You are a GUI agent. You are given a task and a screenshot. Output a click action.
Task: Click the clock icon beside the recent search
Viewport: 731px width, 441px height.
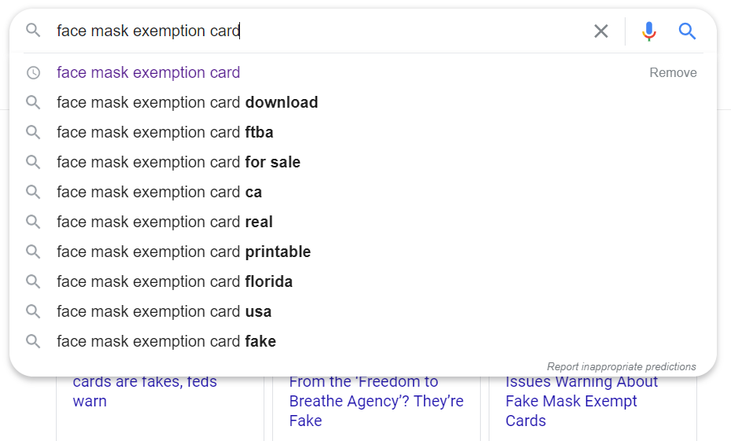(x=33, y=72)
